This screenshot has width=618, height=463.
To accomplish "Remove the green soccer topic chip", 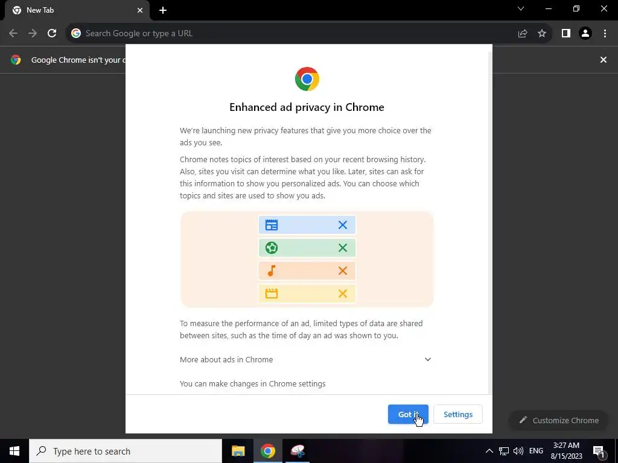I will pyautogui.click(x=343, y=248).
